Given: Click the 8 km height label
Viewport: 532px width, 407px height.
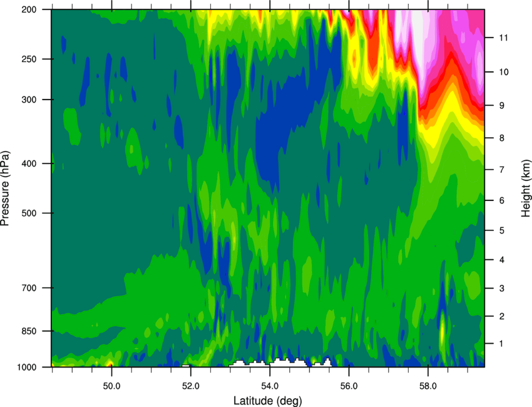Looking at the screenshot, I should click(x=501, y=138).
